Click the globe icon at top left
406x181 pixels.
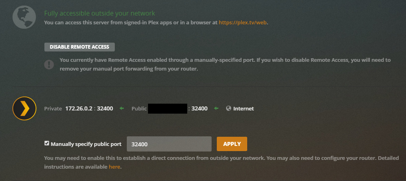coord(25,16)
